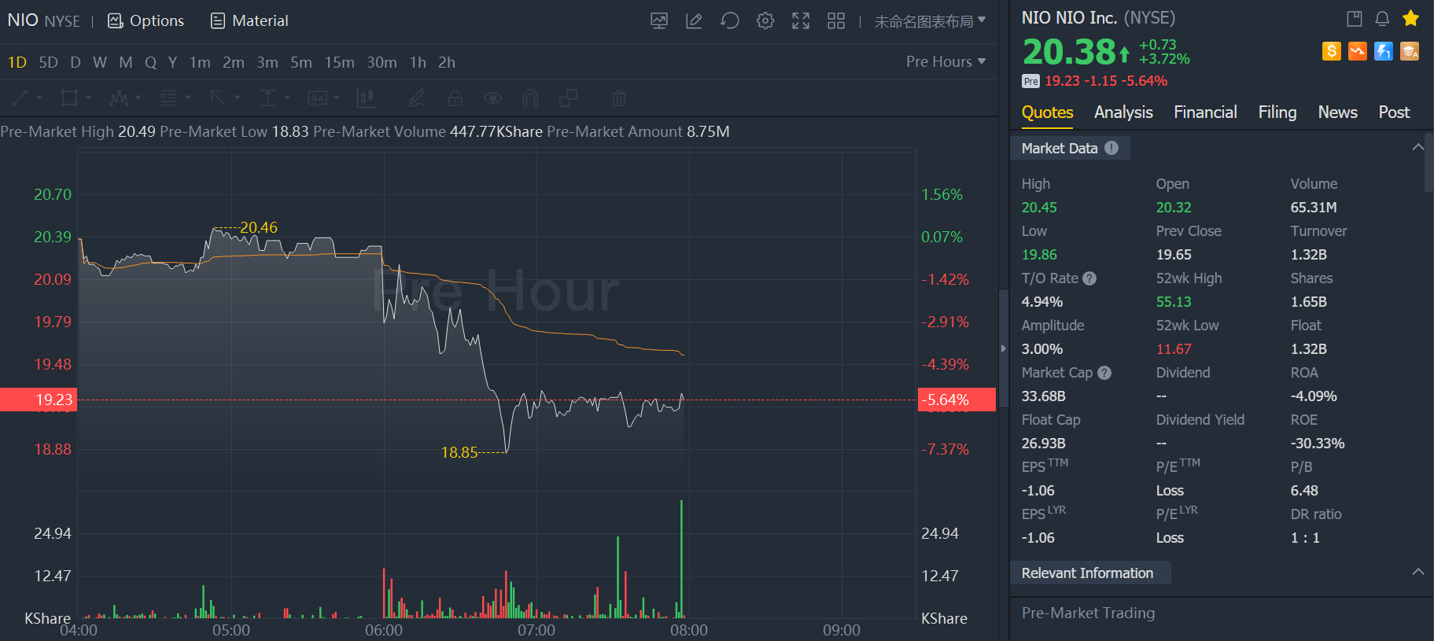Image resolution: width=1434 pixels, height=641 pixels.
Task: Click the tan layers badge icon
Action: tap(1410, 51)
